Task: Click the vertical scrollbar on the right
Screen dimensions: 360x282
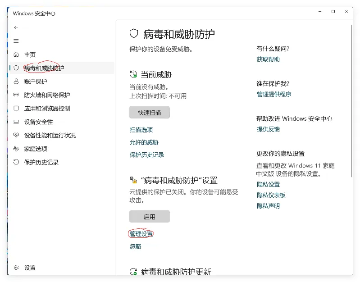Action: click(x=351, y=101)
